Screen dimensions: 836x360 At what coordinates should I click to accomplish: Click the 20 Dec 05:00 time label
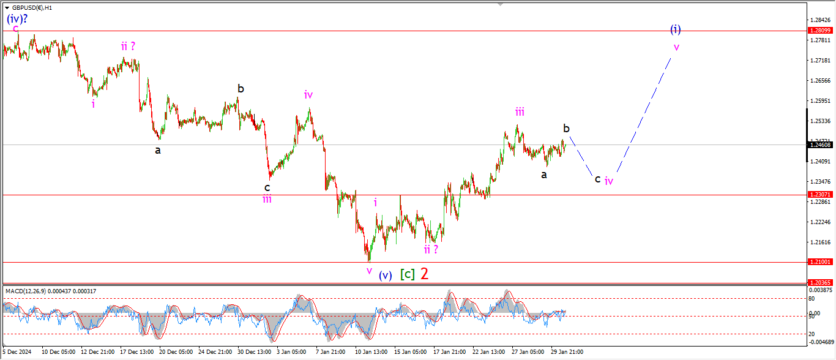pos(176,352)
